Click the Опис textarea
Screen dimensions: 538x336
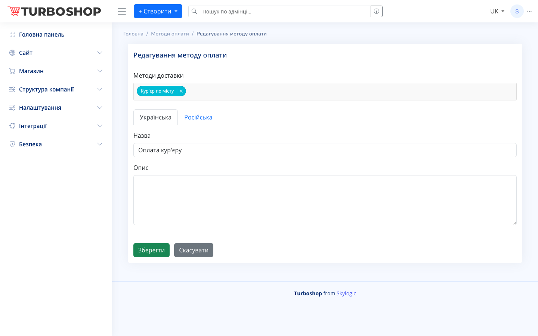pyautogui.click(x=325, y=200)
